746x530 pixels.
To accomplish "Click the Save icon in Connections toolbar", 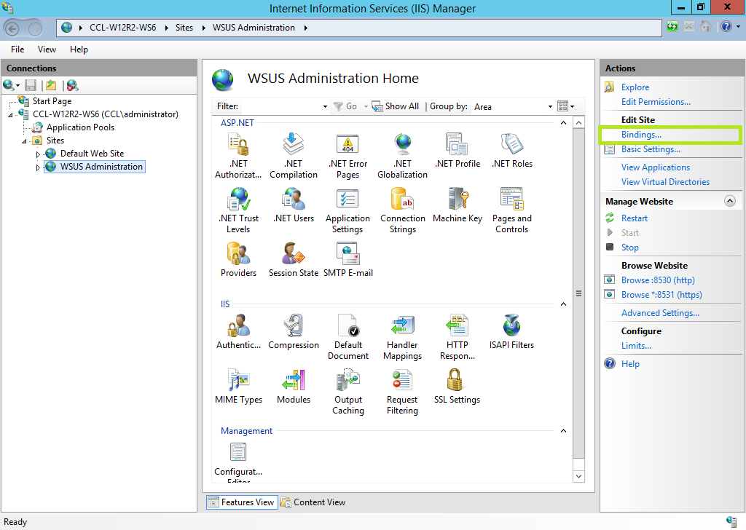I will (x=31, y=86).
